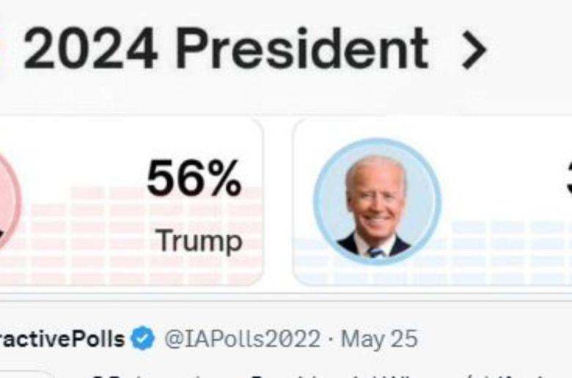The height and width of the screenshot is (378, 572).
Task: Click the chevron arrow beside 2024 President
Action: click(474, 50)
